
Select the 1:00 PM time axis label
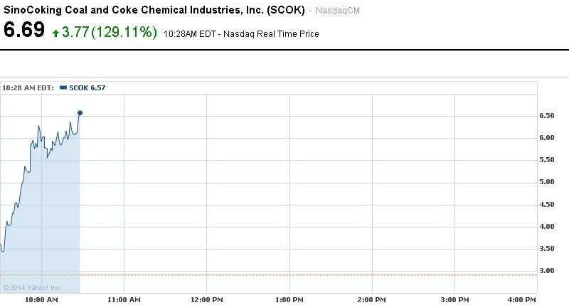click(289, 301)
